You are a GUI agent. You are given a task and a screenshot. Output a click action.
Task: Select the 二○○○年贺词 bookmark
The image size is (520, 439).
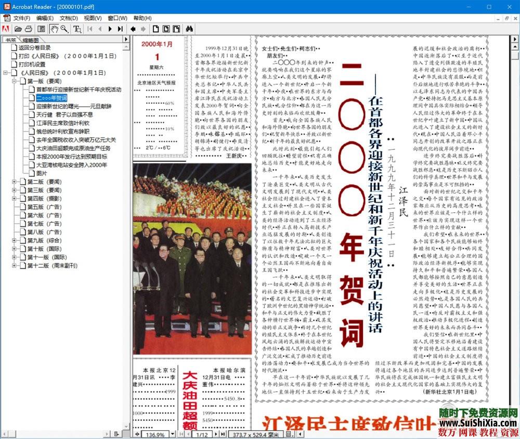click(x=51, y=98)
